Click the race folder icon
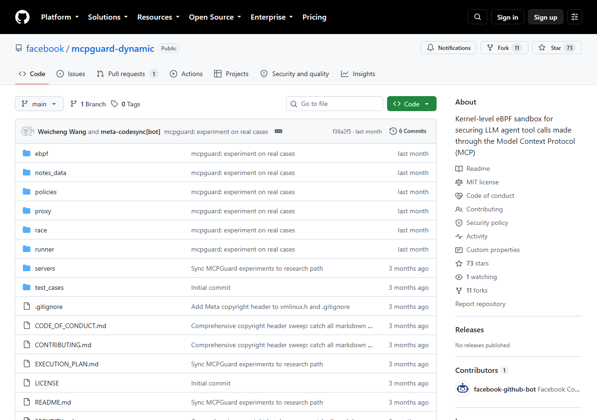The height and width of the screenshot is (420, 597). [x=27, y=230]
